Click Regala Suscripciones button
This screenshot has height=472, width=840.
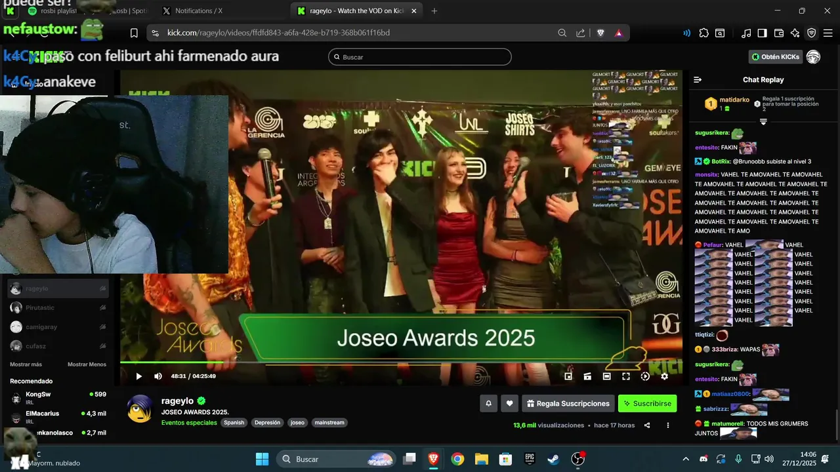568,404
